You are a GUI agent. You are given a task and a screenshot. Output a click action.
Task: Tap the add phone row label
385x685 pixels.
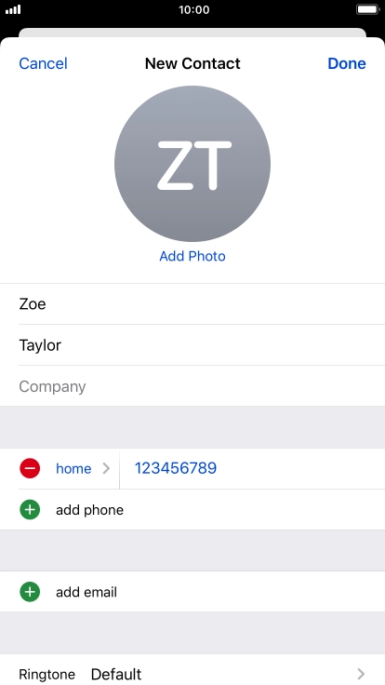pos(89,510)
